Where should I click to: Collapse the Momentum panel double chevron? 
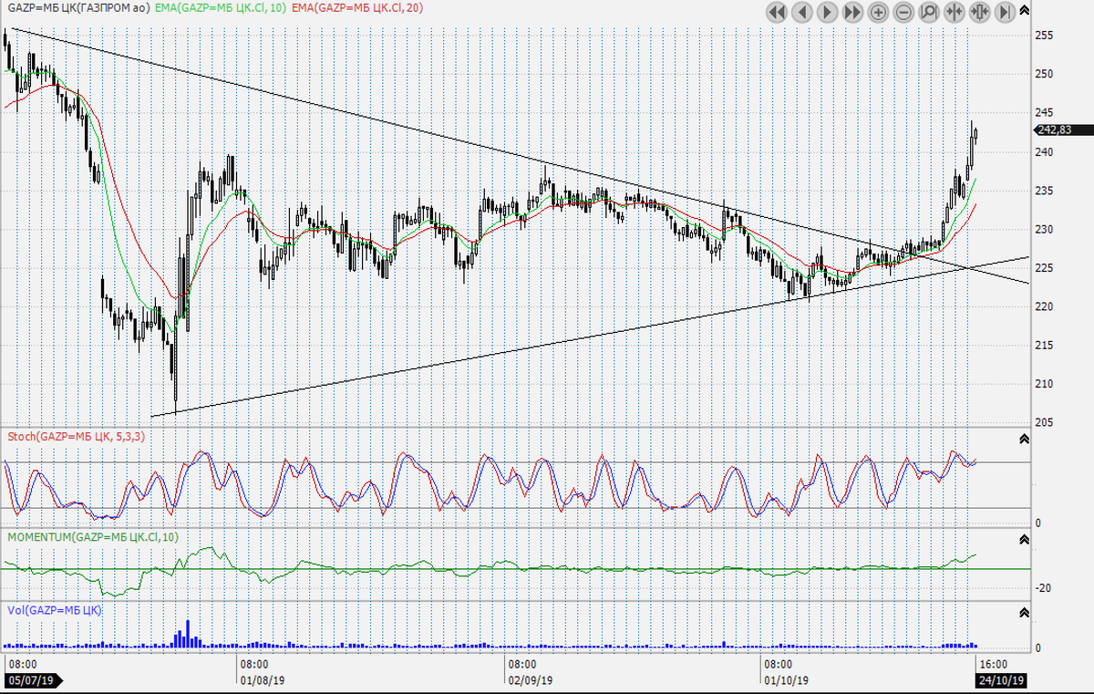point(1024,540)
